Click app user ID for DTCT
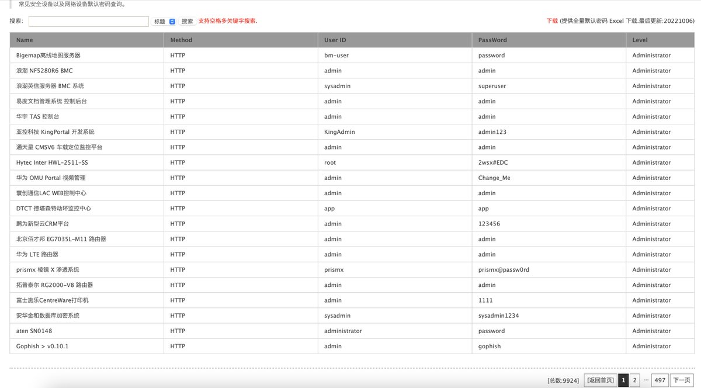701x388 pixels. coord(329,209)
